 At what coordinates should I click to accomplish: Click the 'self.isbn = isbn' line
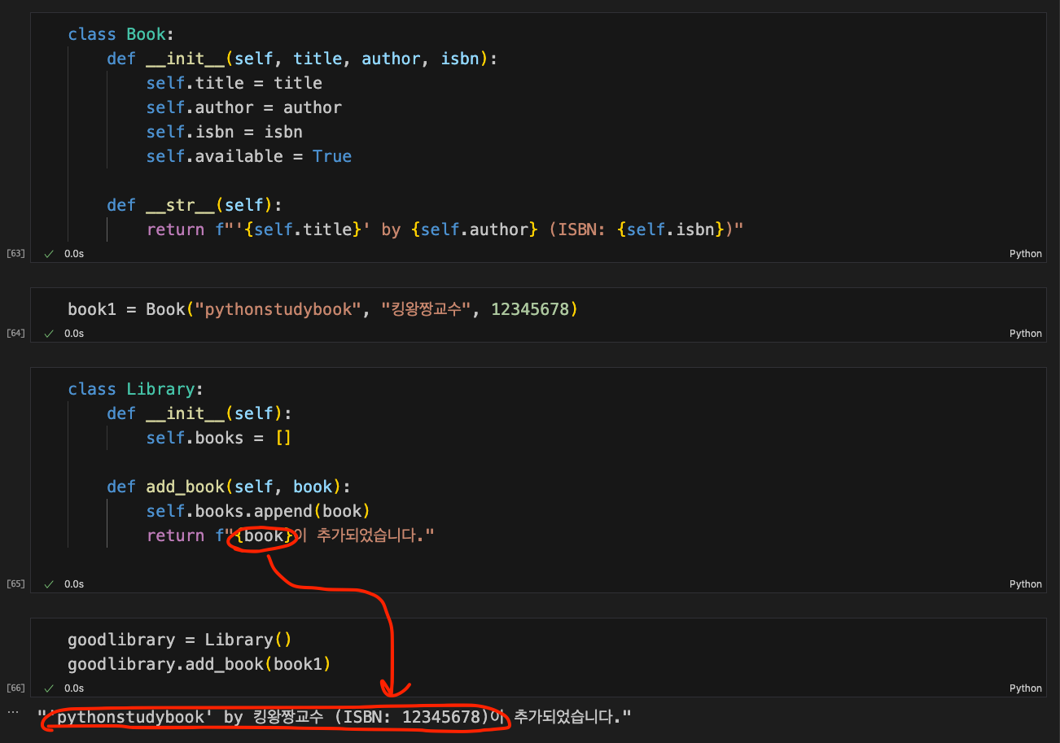pos(225,132)
